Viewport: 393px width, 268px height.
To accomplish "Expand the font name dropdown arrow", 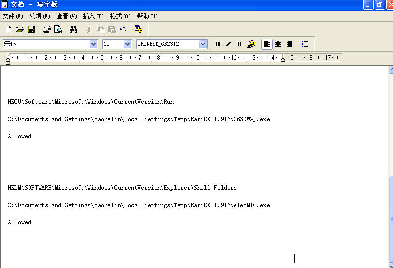I will click(93, 44).
